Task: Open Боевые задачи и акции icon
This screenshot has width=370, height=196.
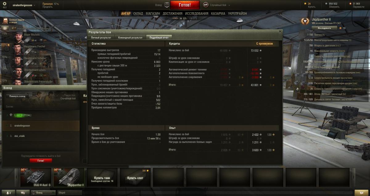Action: pyautogui.click(x=6, y=21)
